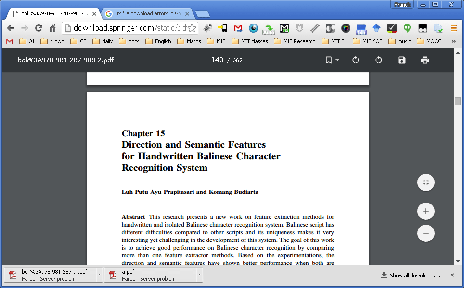Open the Show all downloads link
The height and width of the screenshot is (288, 464).
coord(415,276)
